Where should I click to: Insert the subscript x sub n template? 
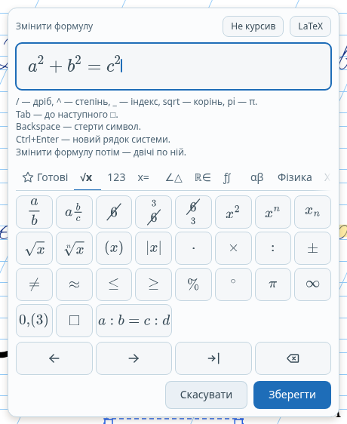pos(312,212)
